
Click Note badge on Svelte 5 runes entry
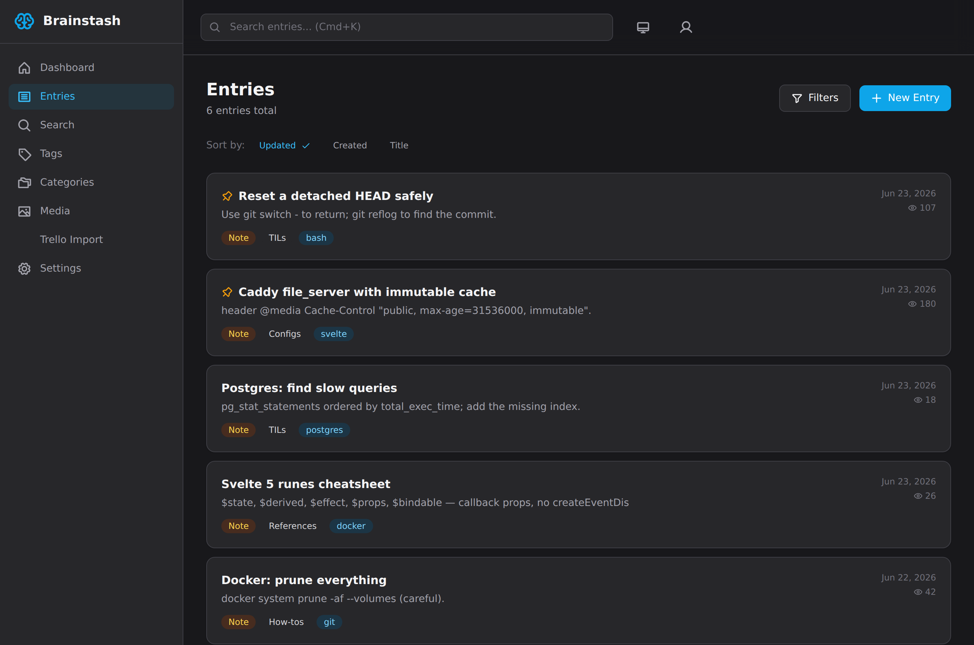pos(238,526)
